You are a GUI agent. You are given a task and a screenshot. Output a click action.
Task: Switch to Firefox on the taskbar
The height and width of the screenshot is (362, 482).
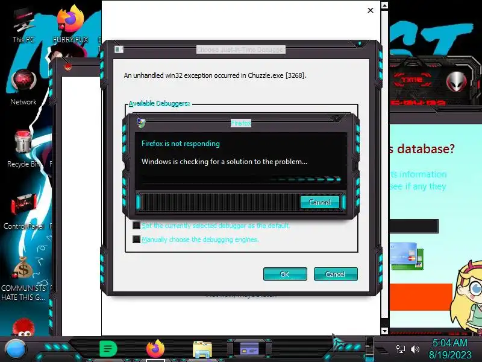tap(155, 349)
